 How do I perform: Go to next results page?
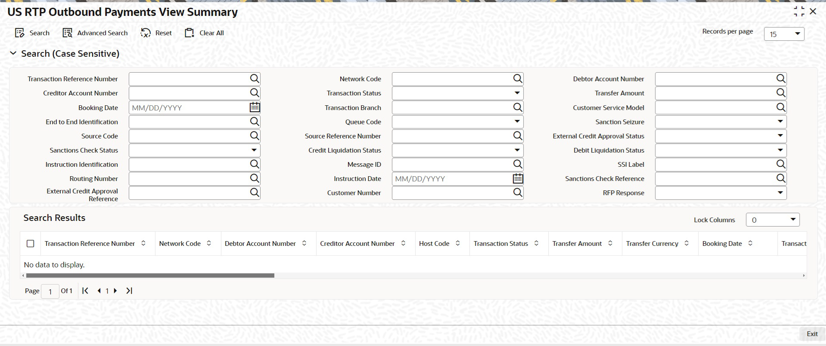click(x=115, y=291)
